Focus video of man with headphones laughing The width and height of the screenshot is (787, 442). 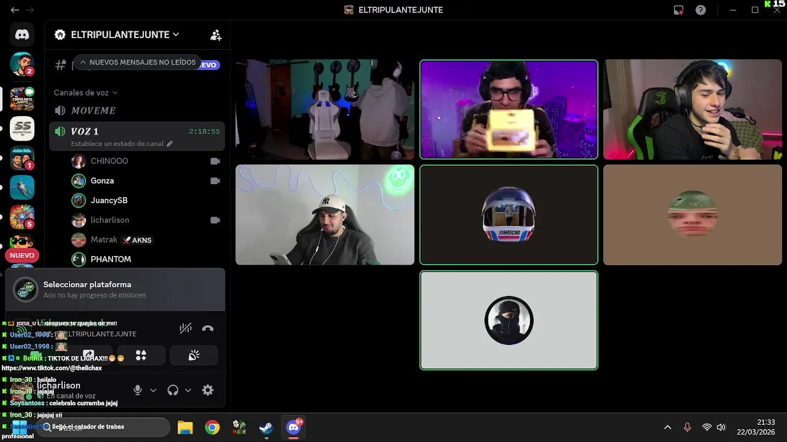(x=692, y=109)
